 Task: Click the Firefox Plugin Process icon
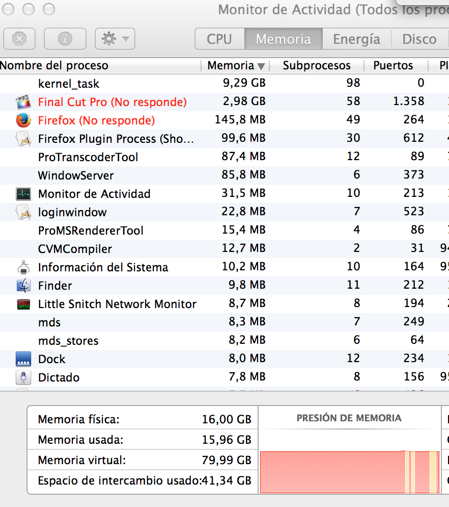point(23,139)
